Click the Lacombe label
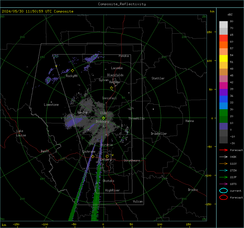The width and height of the screenshot is (244, 228). (x=117, y=68)
